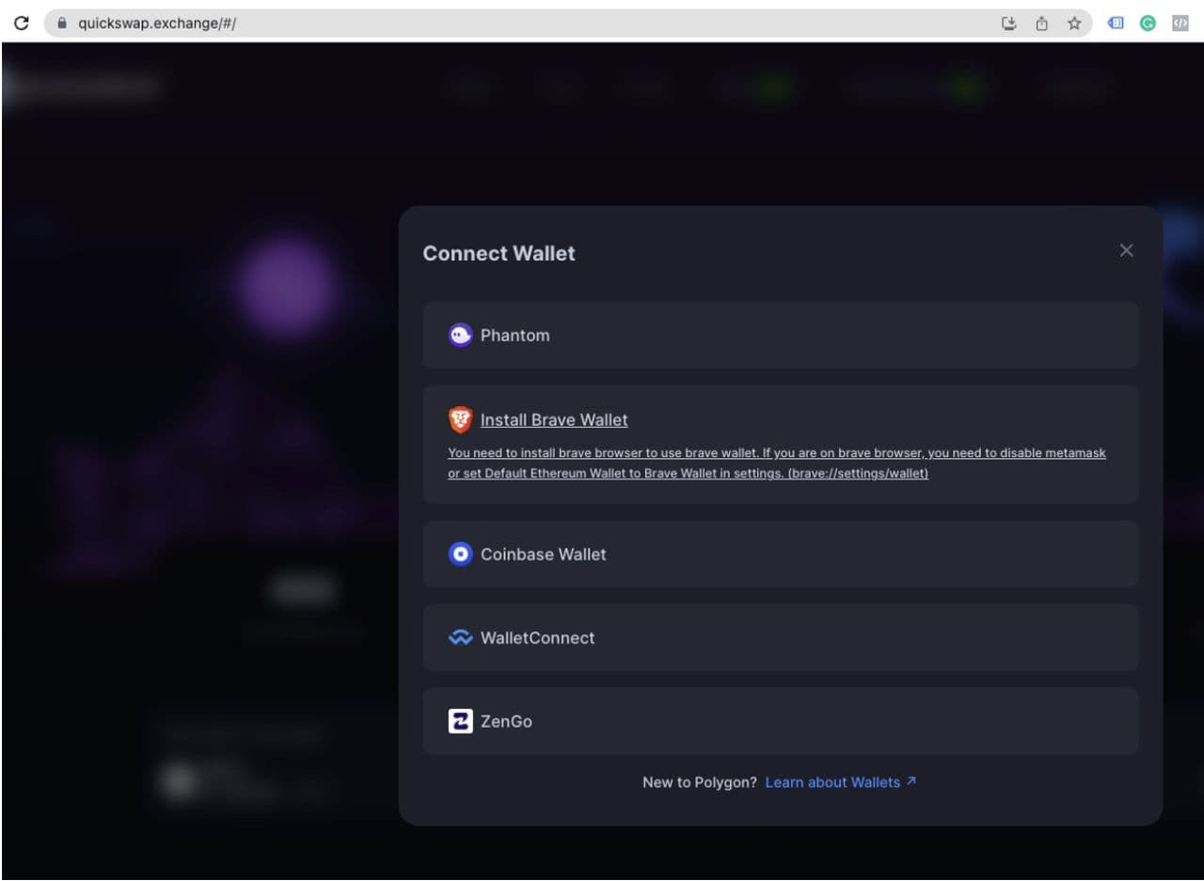Click the share icon in address bar
This screenshot has width=1204, height=881.
(1041, 24)
